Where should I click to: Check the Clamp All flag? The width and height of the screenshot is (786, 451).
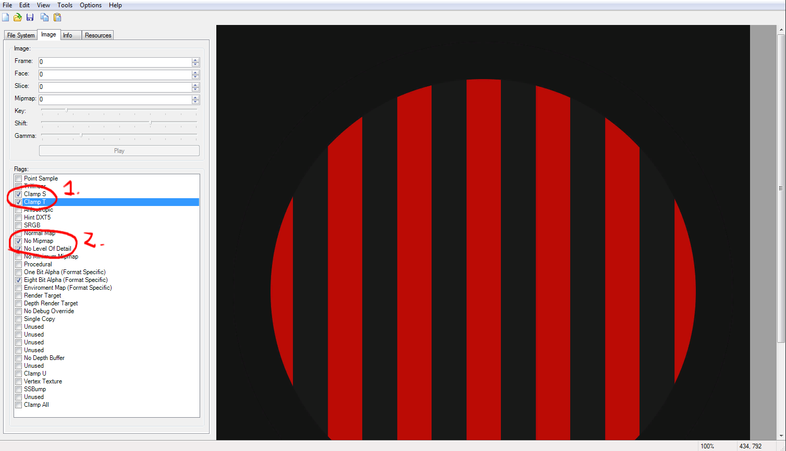[x=19, y=405]
